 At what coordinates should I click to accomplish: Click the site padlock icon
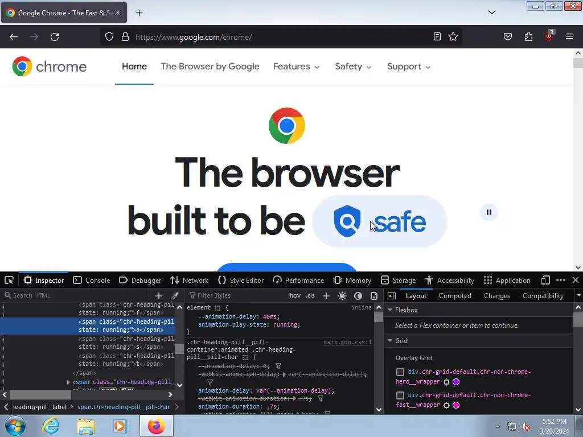[x=125, y=36]
